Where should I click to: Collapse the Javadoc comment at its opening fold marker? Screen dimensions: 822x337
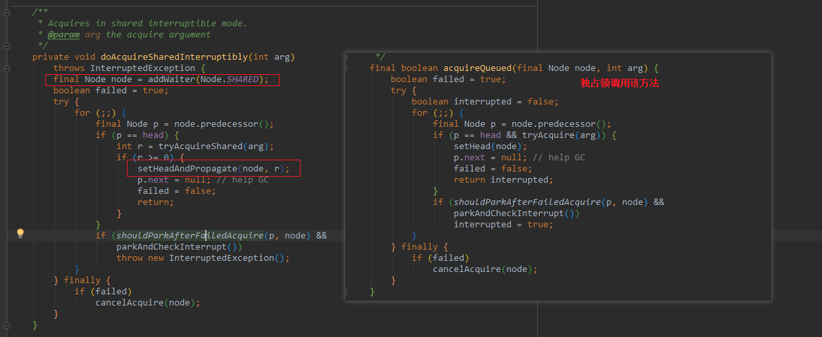click(7, 12)
